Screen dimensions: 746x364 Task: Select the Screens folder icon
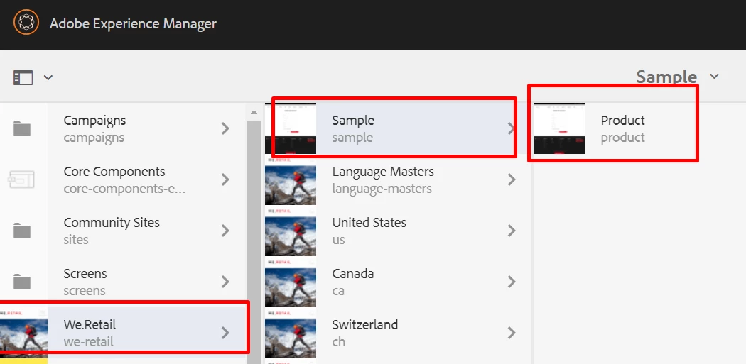point(22,282)
